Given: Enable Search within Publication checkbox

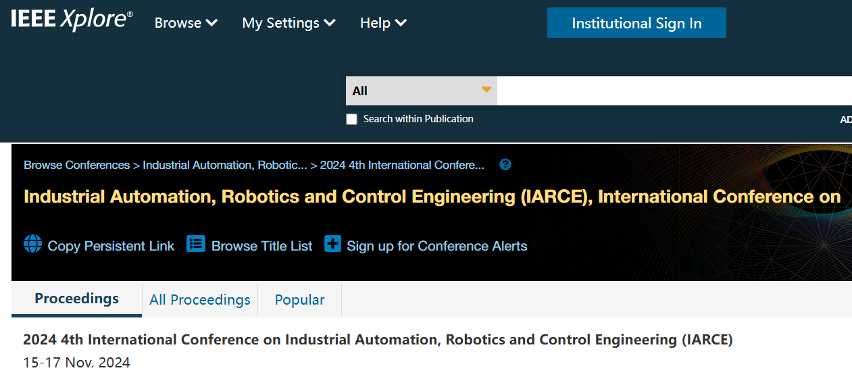Looking at the screenshot, I should click(x=351, y=120).
